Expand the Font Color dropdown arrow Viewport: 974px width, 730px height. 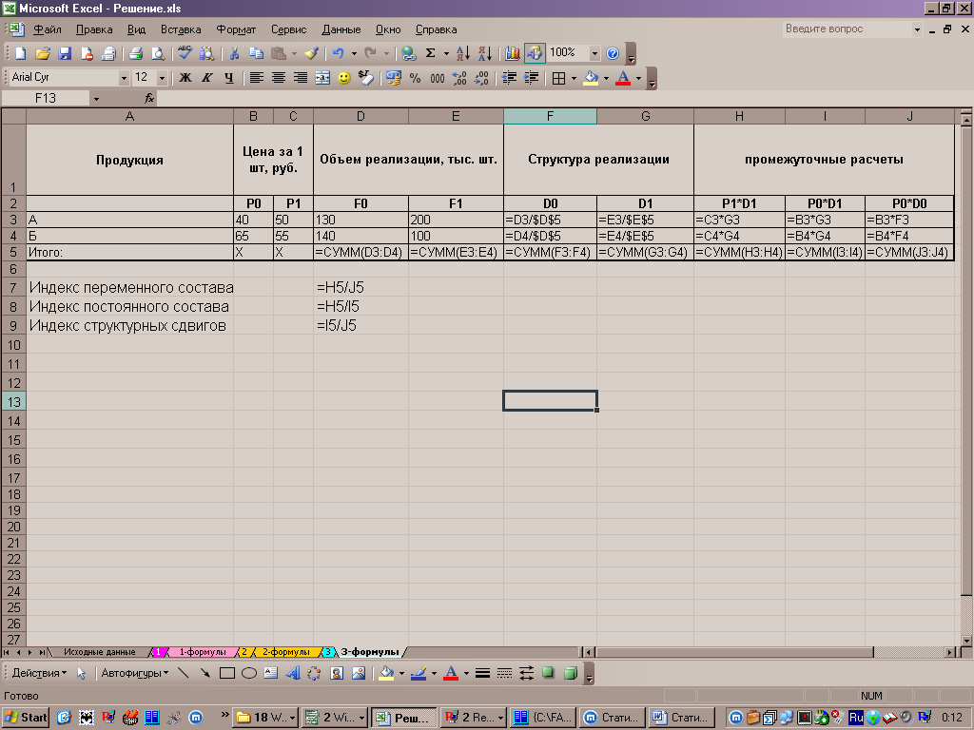pos(638,78)
